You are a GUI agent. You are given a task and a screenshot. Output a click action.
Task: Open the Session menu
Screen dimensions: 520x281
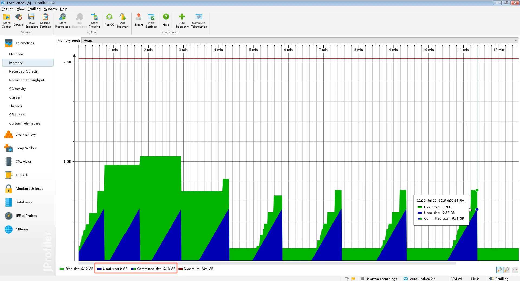pyautogui.click(x=8, y=9)
